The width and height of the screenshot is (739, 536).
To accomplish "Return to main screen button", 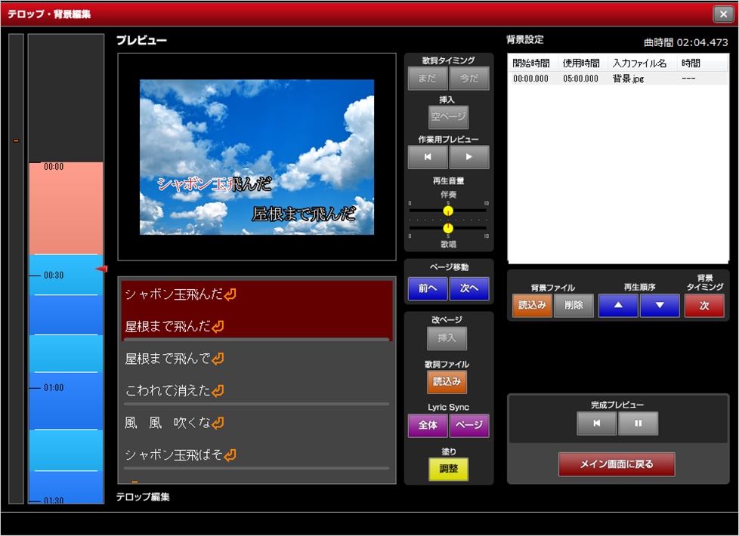I will [x=617, y=464].
